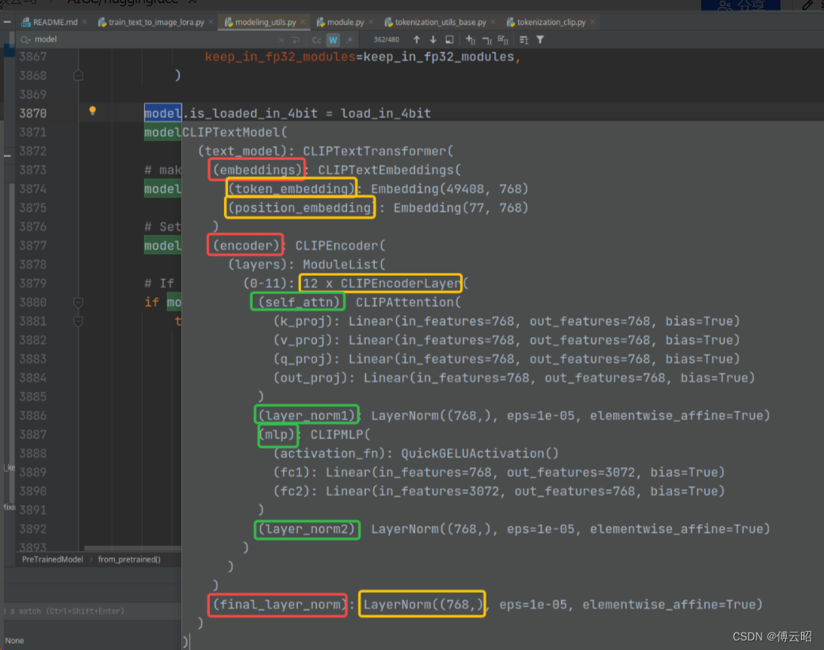Click the 分享 button at top right
Screen dimensions: 824x650
click(741, 6)
